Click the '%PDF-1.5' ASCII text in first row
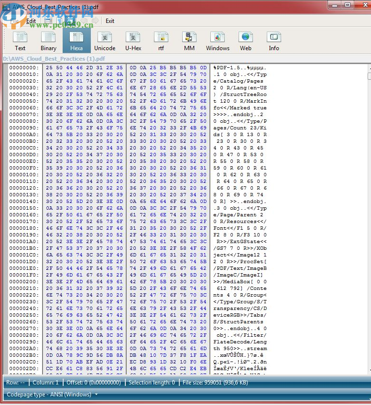This screenshot has height=405, width=371. [226, 68]
